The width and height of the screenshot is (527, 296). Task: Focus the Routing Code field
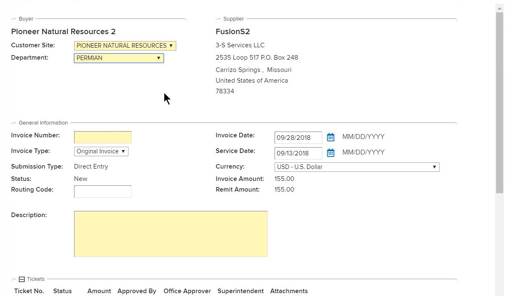[x=103, y=192]
